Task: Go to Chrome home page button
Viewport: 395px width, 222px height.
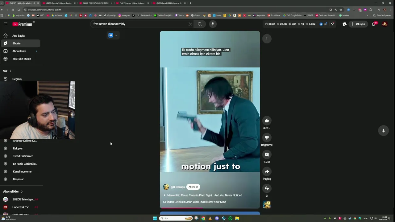Action: 19,10
